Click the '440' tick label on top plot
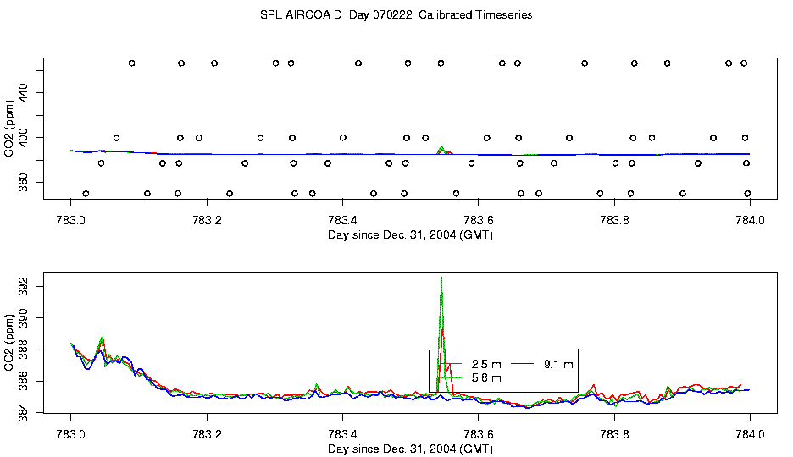Viewport: 793px width, 457px height. (23, 93)
